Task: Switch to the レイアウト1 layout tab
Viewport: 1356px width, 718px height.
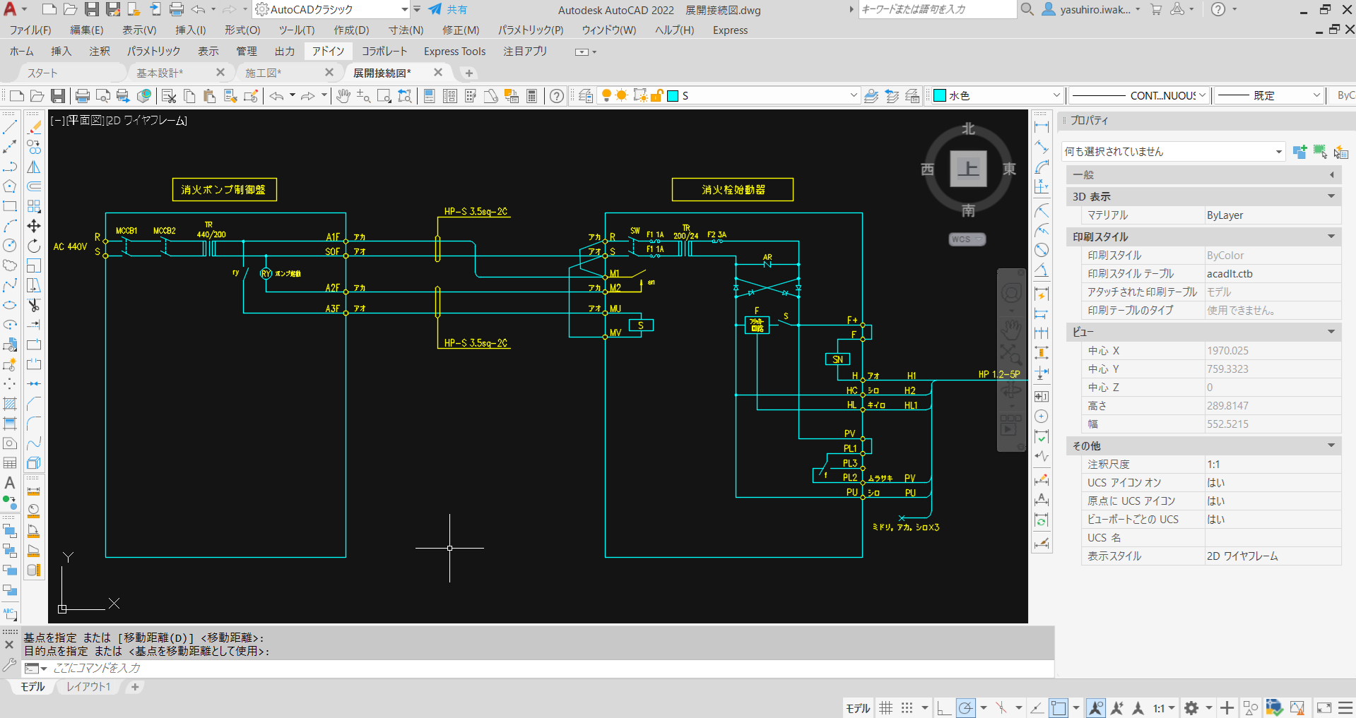Action: coord(88,687)
